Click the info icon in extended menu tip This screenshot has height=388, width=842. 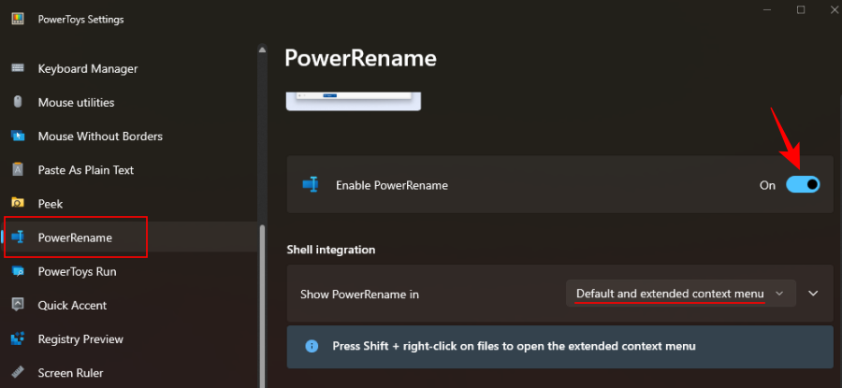tap(312, 346)
